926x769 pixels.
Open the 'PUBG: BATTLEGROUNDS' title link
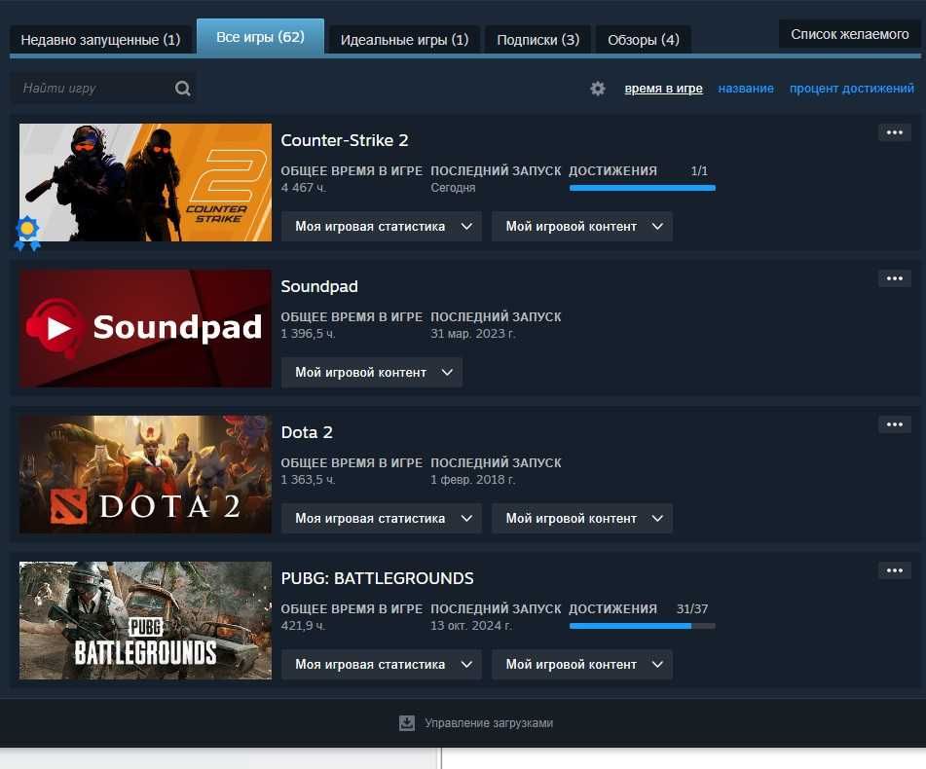(x=378, y=578)
